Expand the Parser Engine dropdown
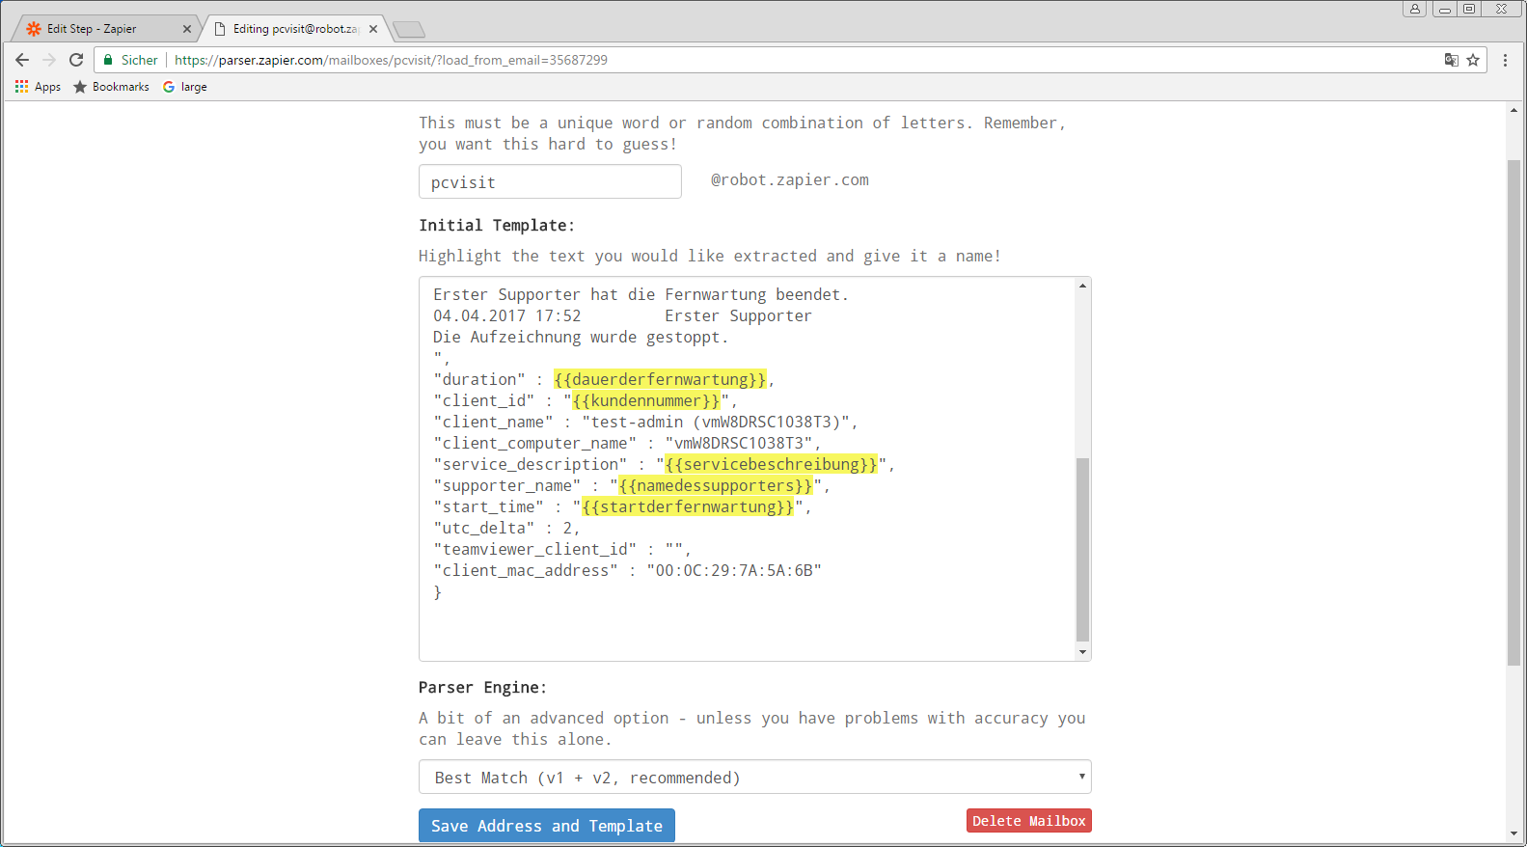1527x847 pixels. (x=754, y=778)
